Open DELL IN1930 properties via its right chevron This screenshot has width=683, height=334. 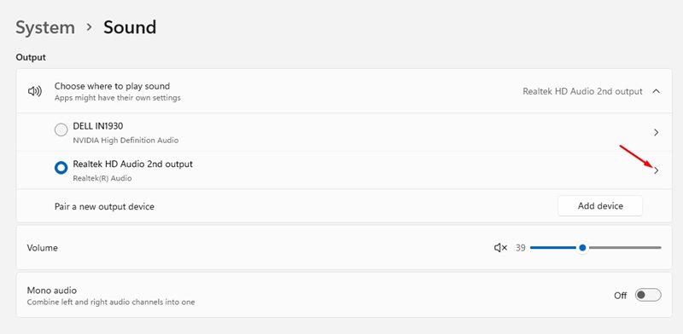(x=656, y=133)
